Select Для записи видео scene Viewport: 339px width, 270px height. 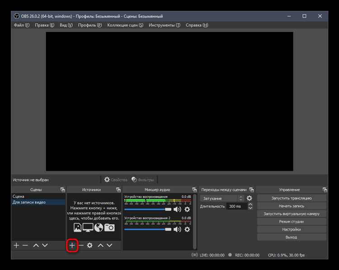coord(38,202)
